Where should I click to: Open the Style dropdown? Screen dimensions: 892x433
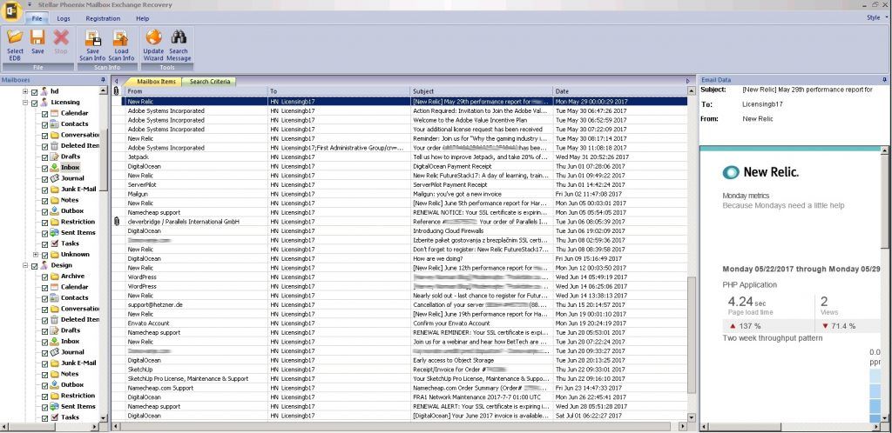coord(876,17)
